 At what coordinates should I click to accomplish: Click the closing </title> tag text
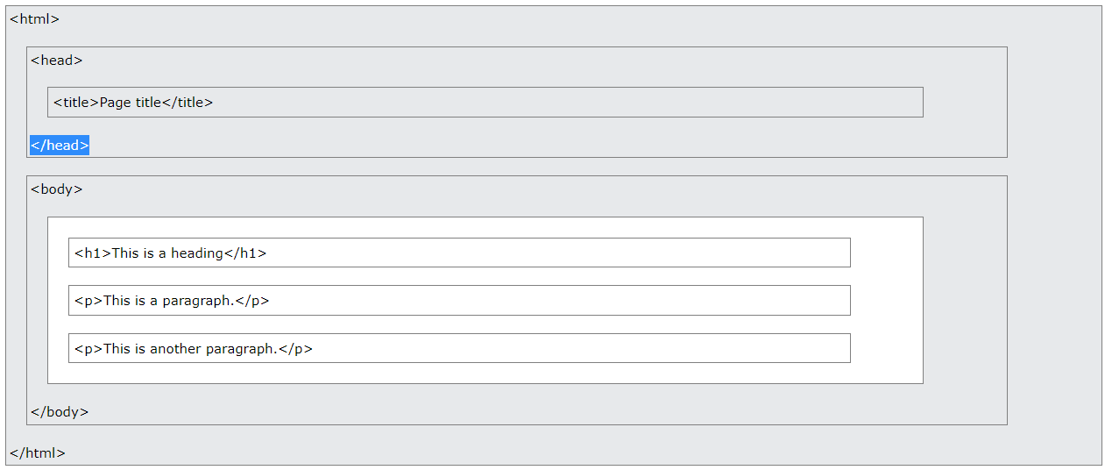188,102
